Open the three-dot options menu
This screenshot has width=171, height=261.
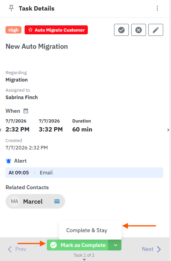click(x=157, y=8)
